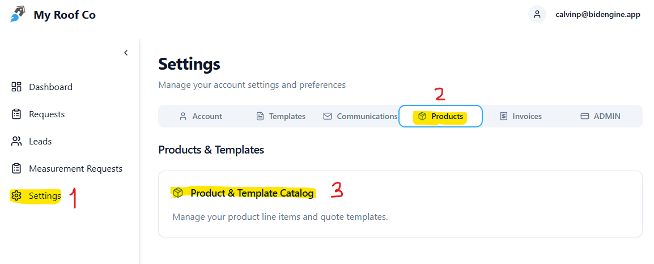Click the Product & Template Catalog box icon
Screen dimensions: 654x264
(x=178, y=193)
